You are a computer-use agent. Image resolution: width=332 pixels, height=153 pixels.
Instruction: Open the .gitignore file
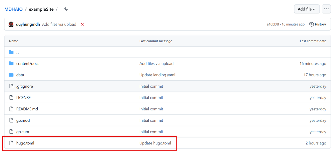(25, 86)
